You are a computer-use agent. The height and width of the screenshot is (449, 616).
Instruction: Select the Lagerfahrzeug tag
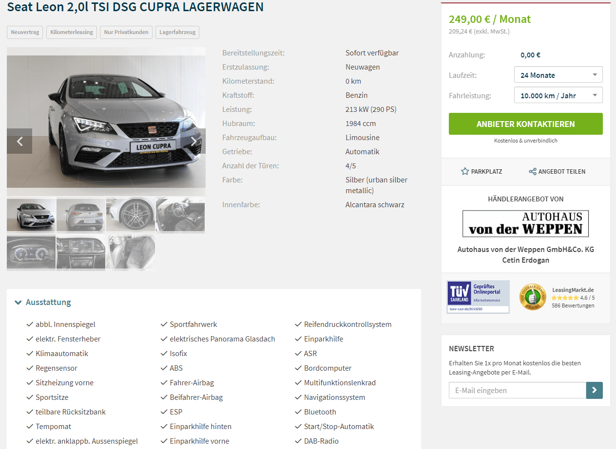tap(177, 32)
